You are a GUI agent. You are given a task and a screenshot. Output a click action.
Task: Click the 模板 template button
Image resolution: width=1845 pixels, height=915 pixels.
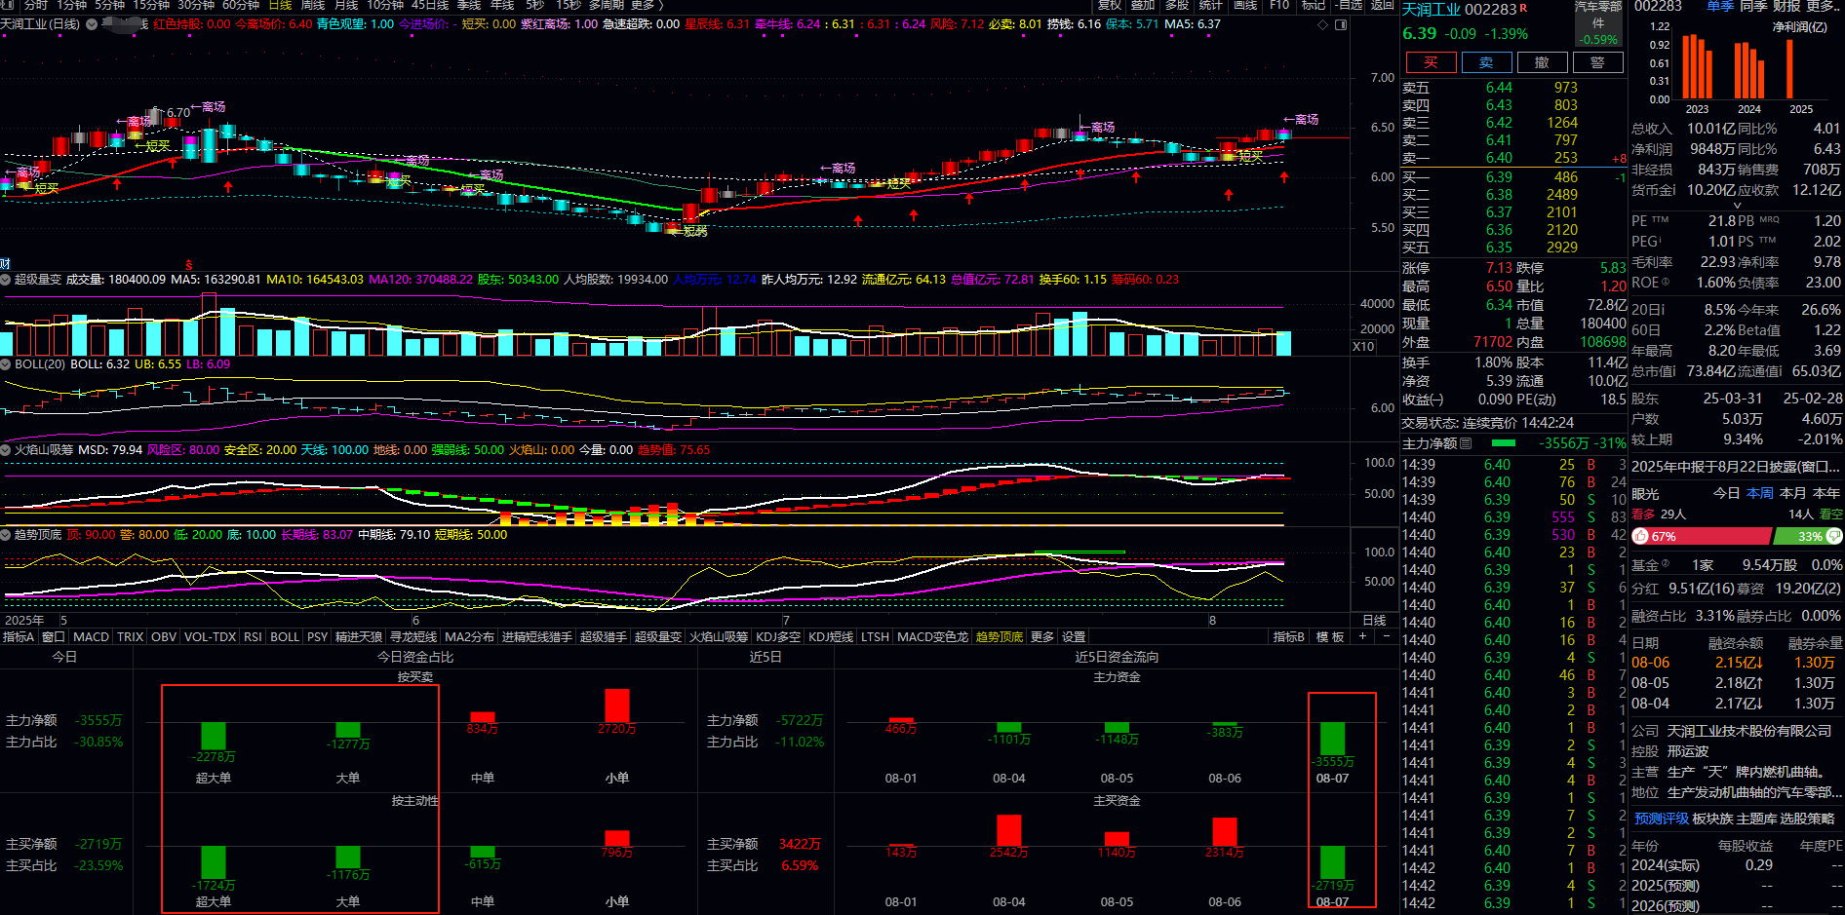(x=1330, y=636)
